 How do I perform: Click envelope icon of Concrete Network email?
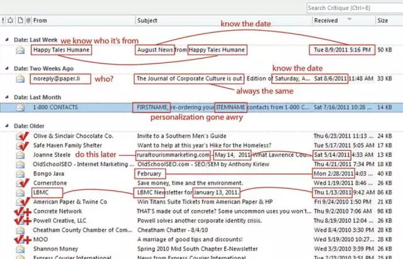(20, 211)
